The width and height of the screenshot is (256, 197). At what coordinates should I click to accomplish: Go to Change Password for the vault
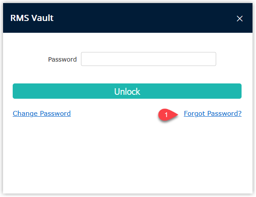point(42,114)
